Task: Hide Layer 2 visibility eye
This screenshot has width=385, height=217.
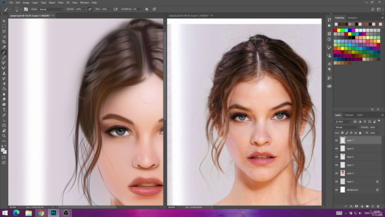Action: pyautogui.click(x=337, y=165)
